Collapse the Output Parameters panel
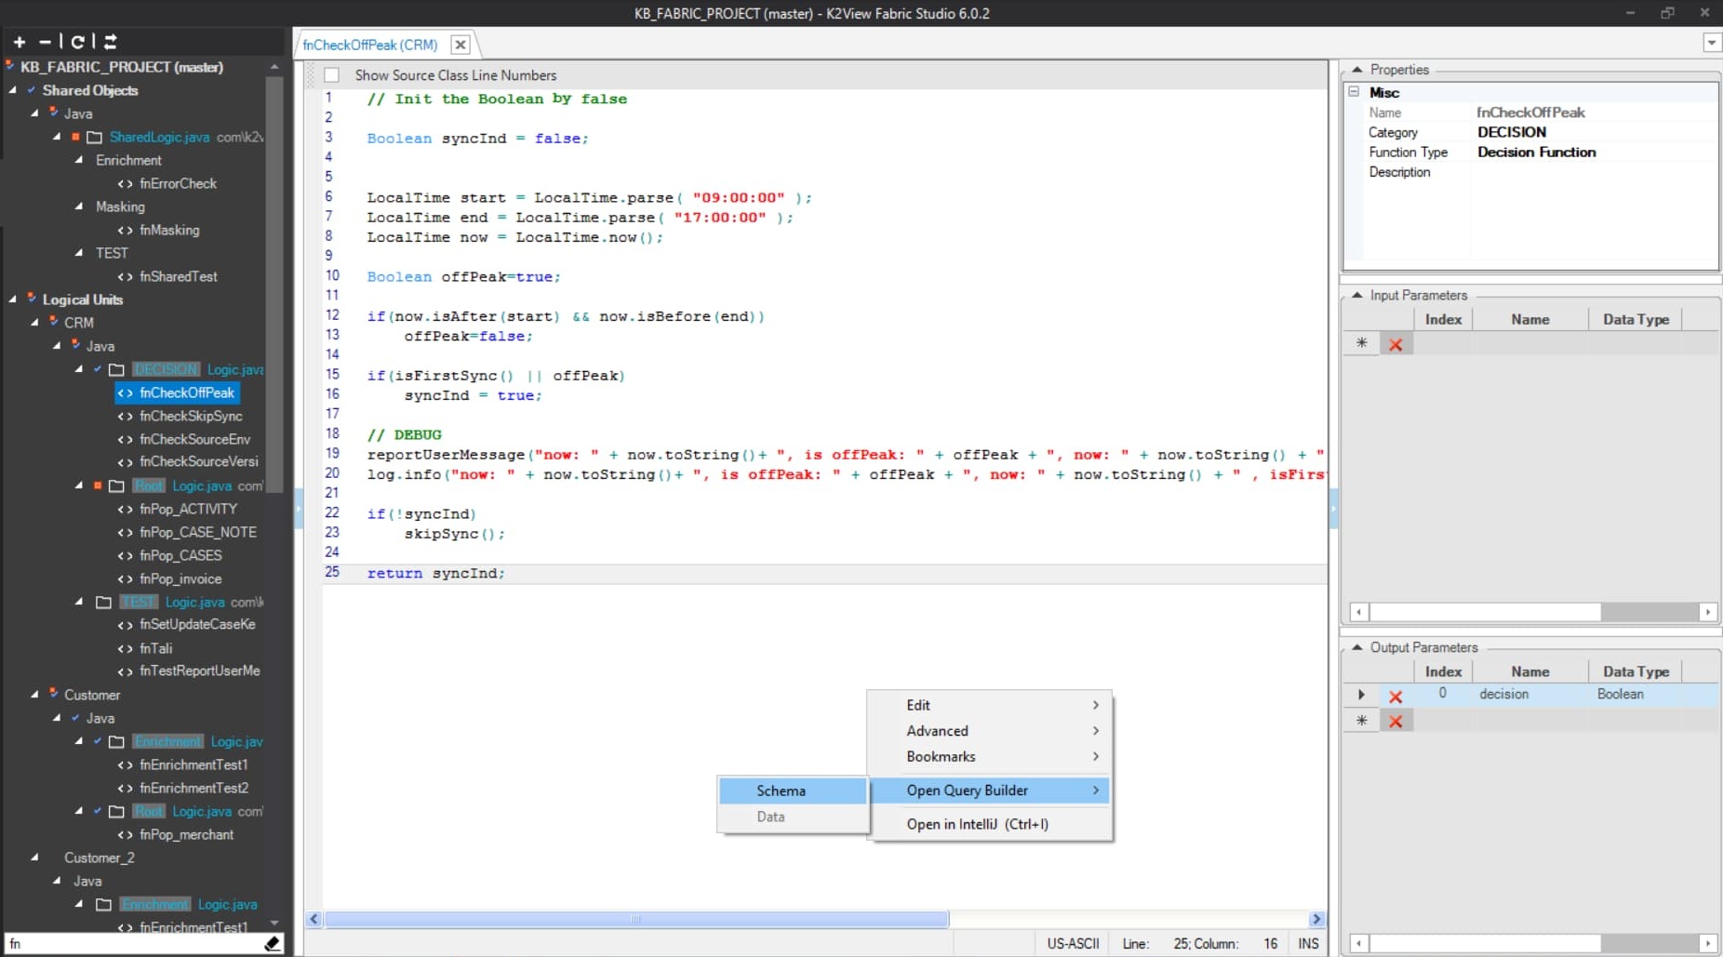 point(1357,647)
